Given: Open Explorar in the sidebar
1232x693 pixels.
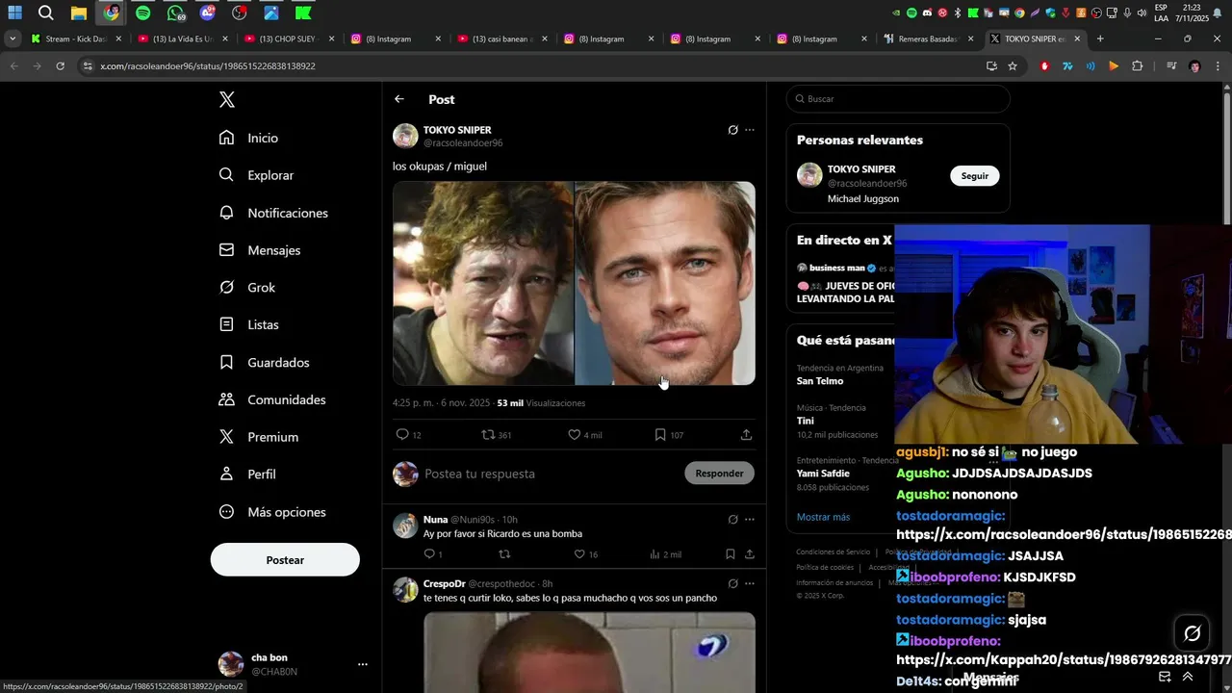Looking at the screenshot, I should pos(256,175).
